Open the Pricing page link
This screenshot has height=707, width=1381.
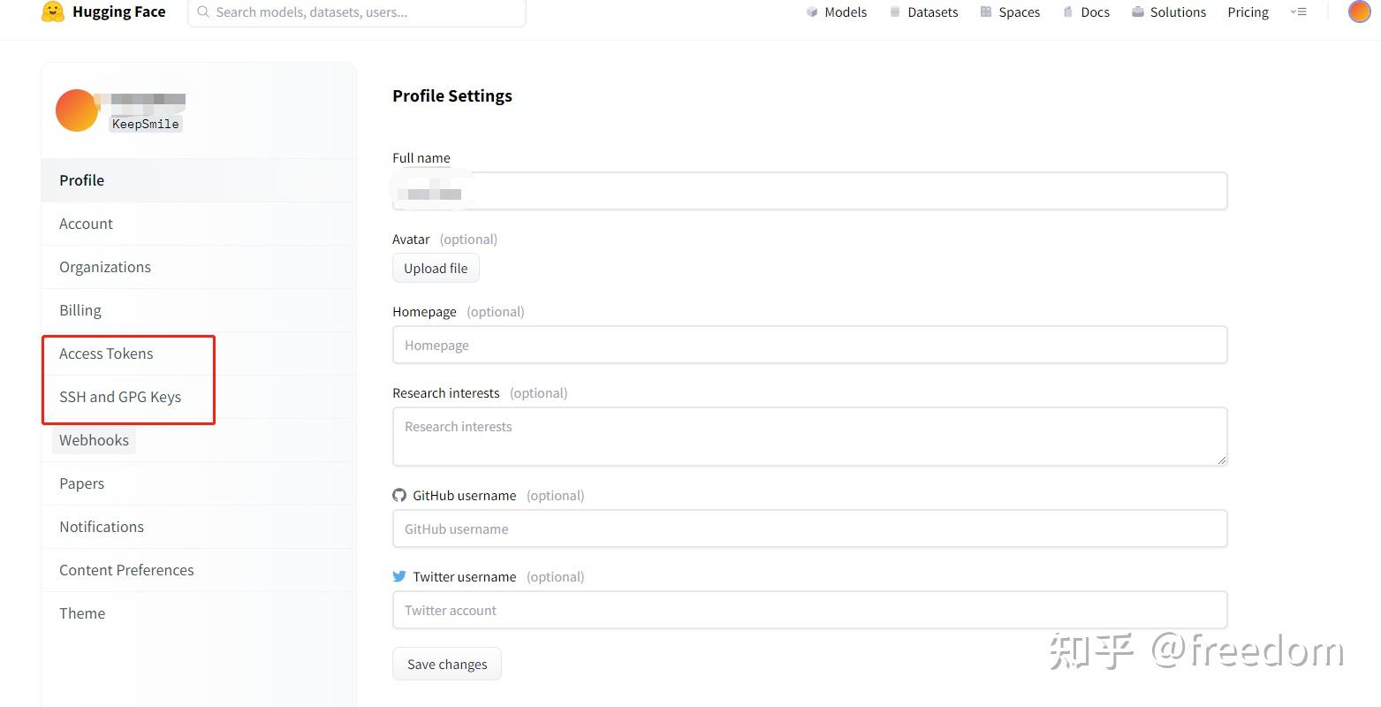coord(1248,12)
